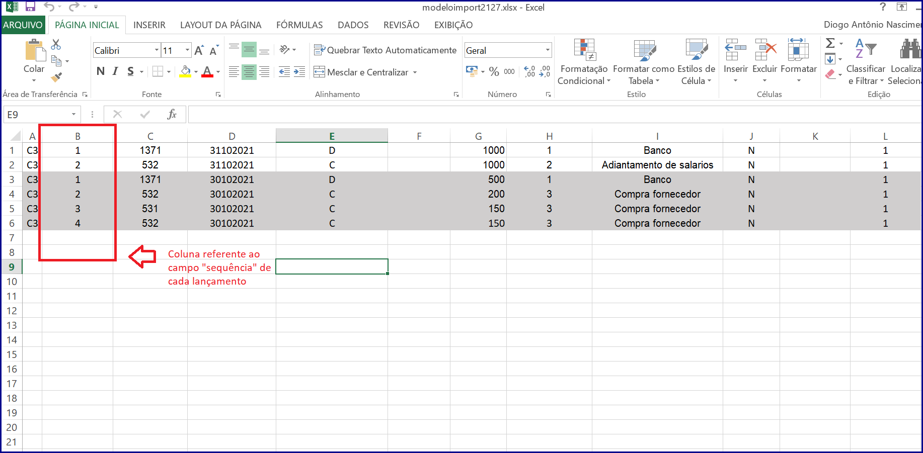Image resolution: width=923 pixels, height=453 pixels.
Task: Switch to the FÓRMULAS tab
Action: pyautogui.click(x=299, y=25)
